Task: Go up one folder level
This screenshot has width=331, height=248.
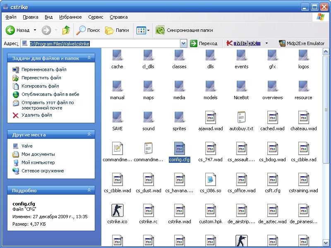Action: (x=66, y=30)
